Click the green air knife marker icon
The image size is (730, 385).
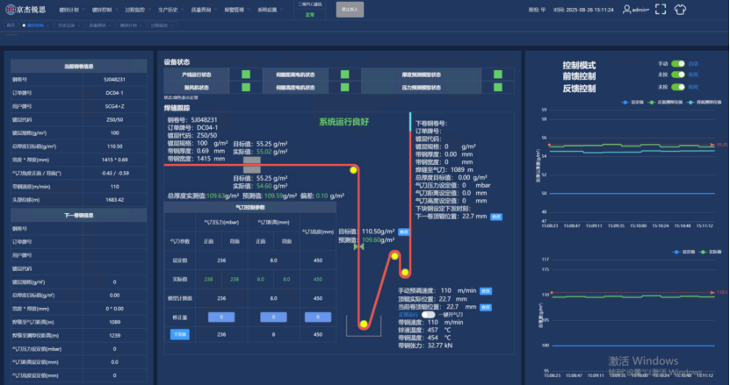point(358,248)
